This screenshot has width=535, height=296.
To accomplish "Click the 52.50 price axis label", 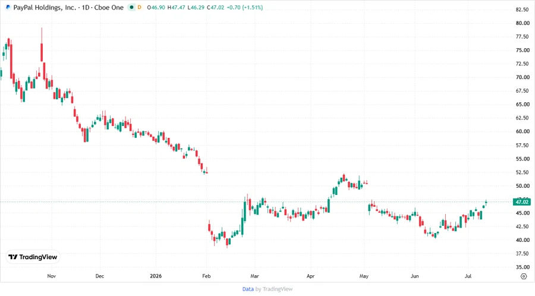I will click(x=523, y=172).
